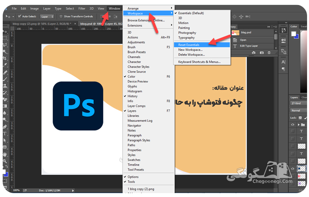Select Essentials (Default) workspace
The width and height of the screenshot is (309, 197).
tap(202, 13)
